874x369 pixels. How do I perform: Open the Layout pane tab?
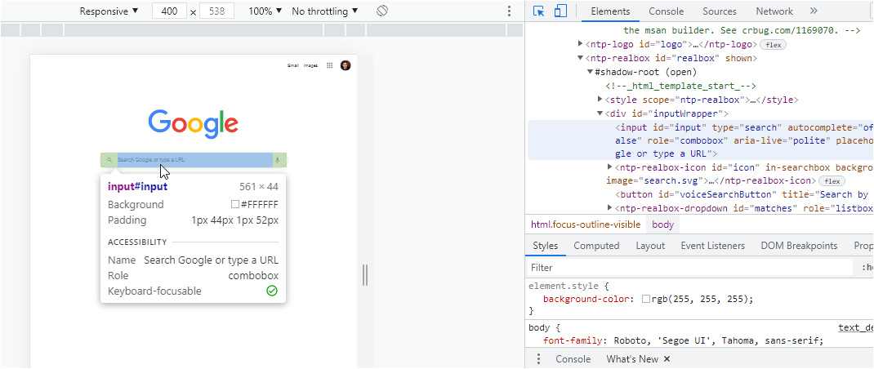click(650, 246)
